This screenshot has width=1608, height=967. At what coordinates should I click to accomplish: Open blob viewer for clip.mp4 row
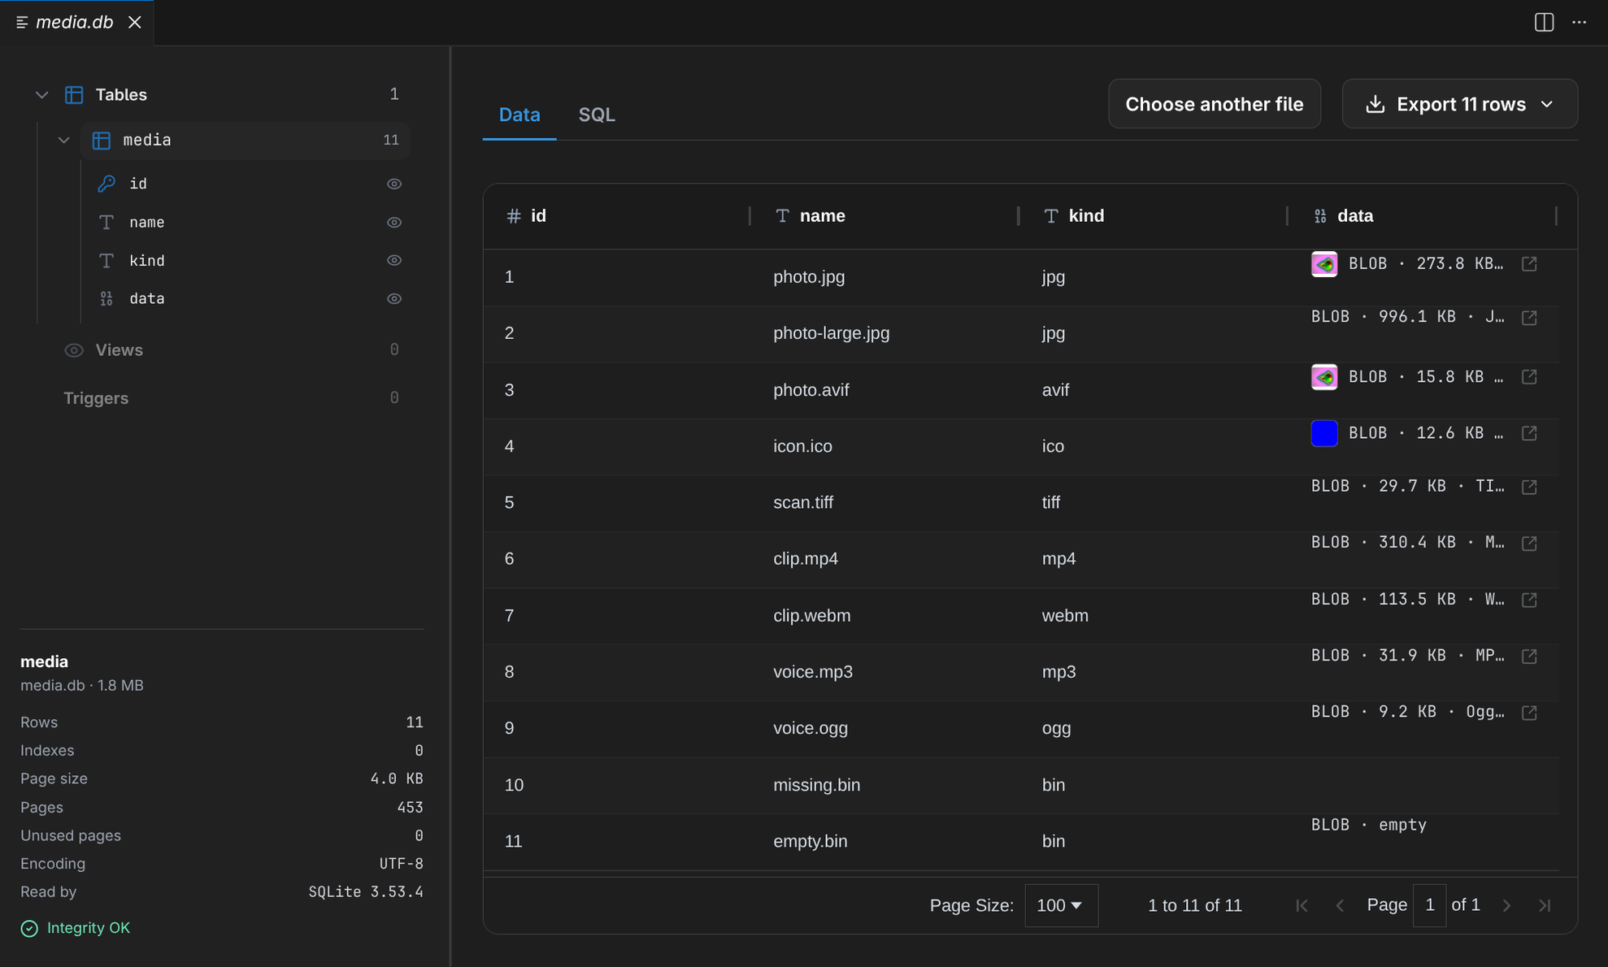pos(1529,543)
